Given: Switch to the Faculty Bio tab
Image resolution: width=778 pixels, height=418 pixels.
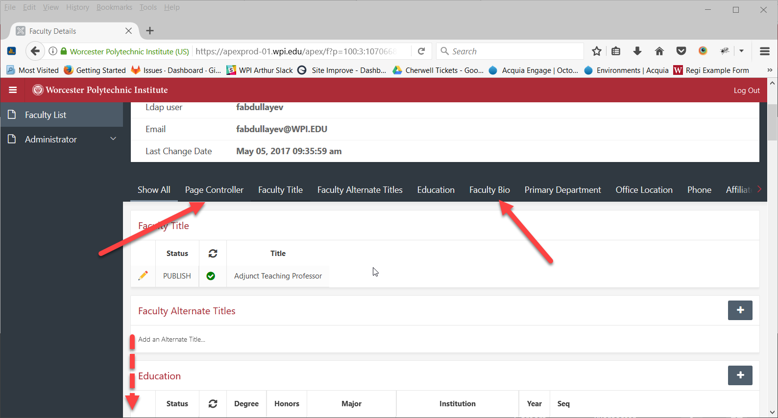Looking at the screenshot, I should tap(489, 190).
